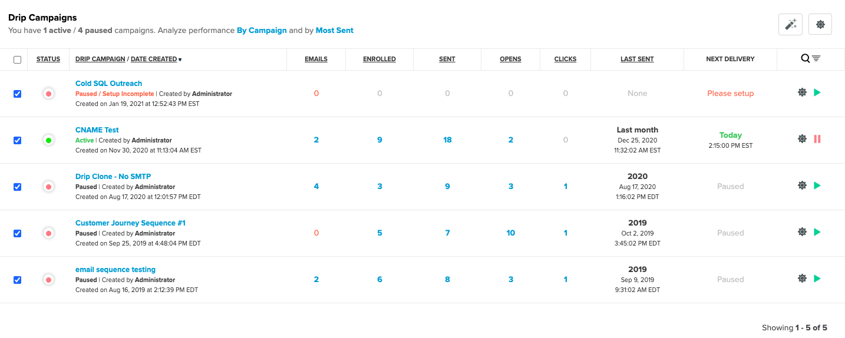This screenshot has height=338, width=845.
Task: Uncheck the email sequence testing checkbox
Action: (x=17, y=280)
